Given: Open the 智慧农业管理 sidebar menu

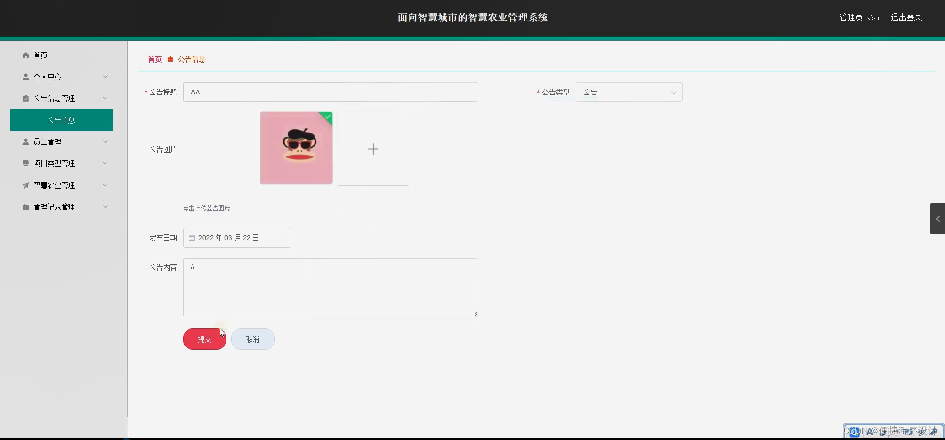Looking at the screenshot, I should (62, 185).
